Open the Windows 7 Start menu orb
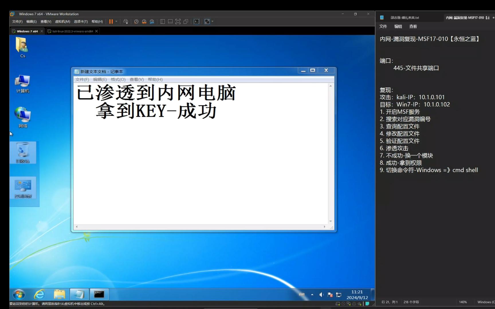 [x=19, y=294]
